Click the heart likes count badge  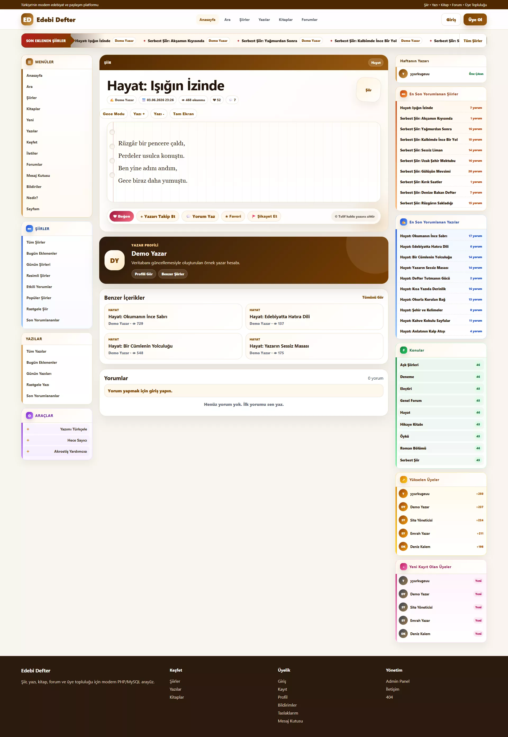click(x=217, y=100)
